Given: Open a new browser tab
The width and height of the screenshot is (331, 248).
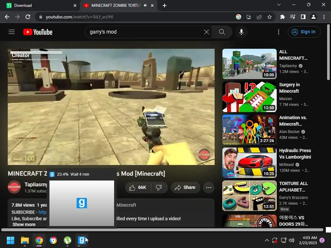Looking at the screenshot, I should (165, 5).
